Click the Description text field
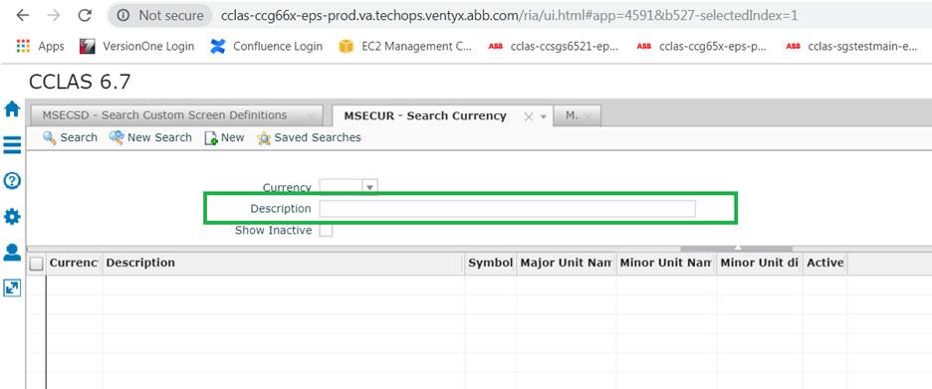The image size is (932, 389). click(x=507, y=209)
